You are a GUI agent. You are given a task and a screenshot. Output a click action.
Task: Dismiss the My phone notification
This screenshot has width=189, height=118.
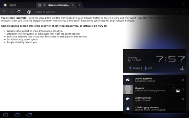183,89
